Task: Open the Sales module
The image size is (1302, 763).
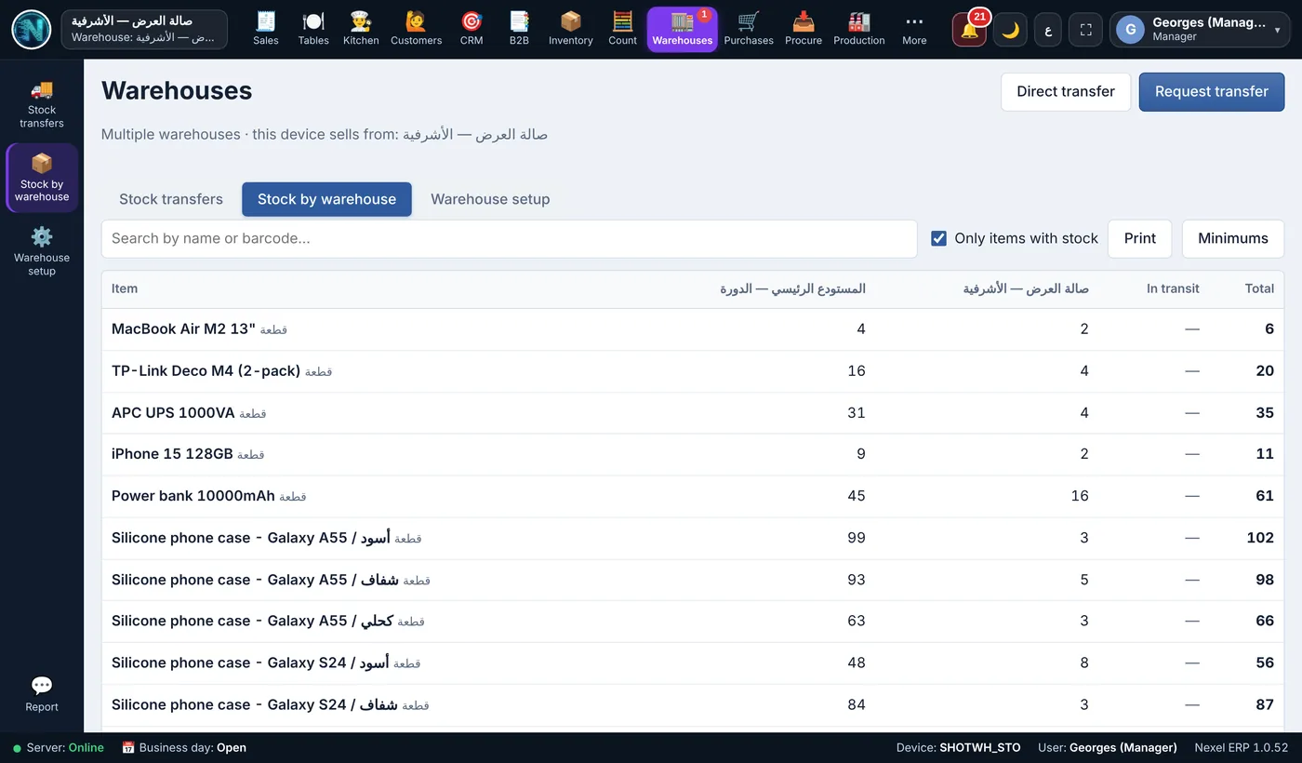Action: [x=266, y=29]
